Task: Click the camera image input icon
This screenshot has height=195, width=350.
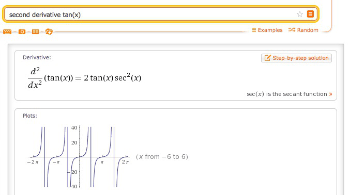Action: 22,31
